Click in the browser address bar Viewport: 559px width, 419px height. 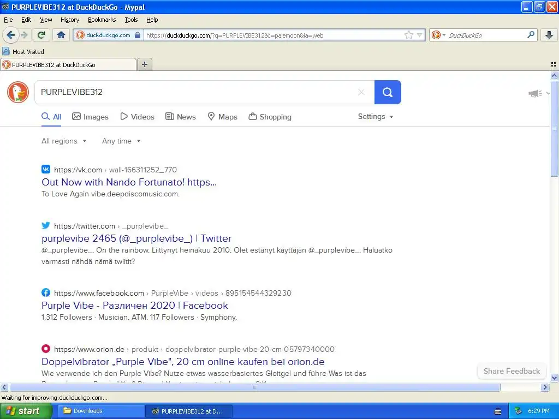[x=273, y=35]
